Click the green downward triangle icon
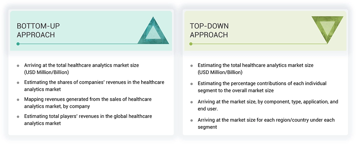 coord(327,29)
